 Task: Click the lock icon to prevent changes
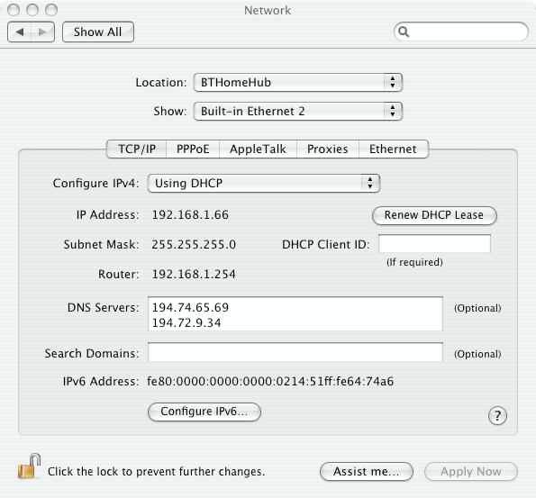(x=29, y=466)
